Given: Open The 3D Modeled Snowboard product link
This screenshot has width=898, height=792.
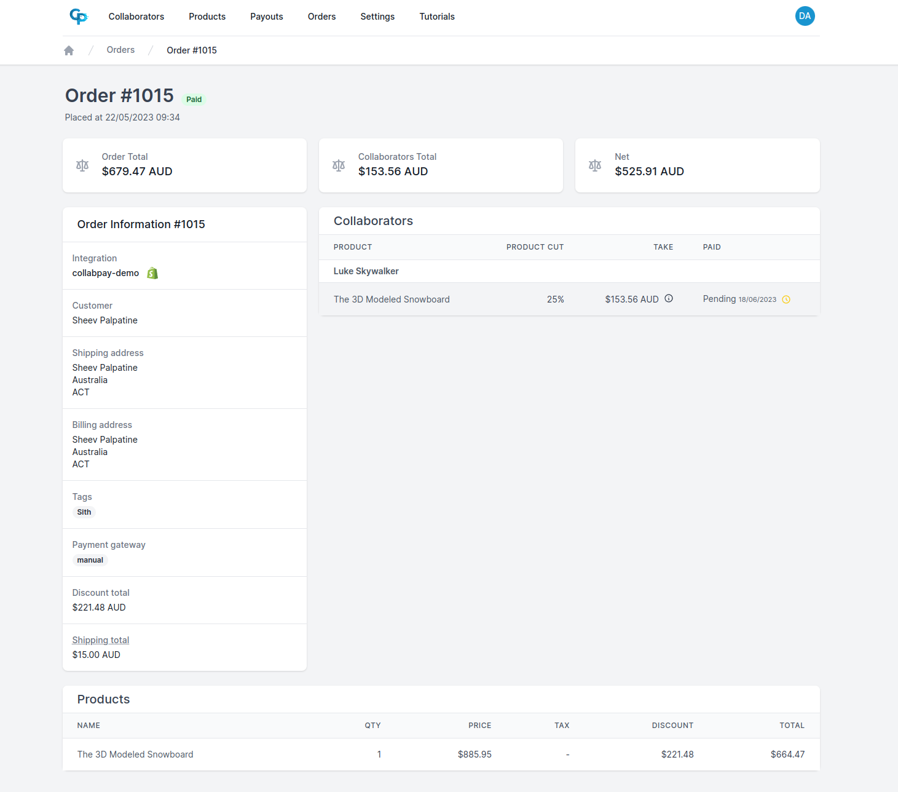Looking at the screenshot, I should click(x=392, y=299).
